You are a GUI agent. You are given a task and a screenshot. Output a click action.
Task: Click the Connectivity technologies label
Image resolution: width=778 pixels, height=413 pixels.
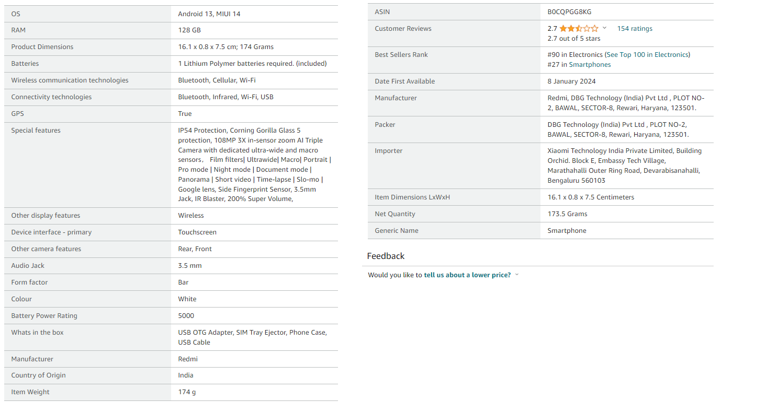(x=51, y=97)
